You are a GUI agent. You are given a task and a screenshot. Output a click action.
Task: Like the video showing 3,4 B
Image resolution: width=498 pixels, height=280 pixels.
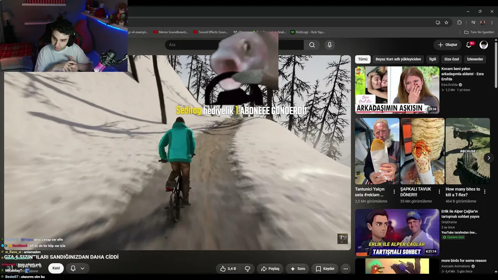[x=228, y=269]
